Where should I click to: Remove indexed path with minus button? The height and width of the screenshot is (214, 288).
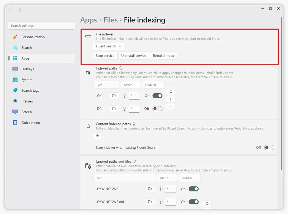[171, 106]
